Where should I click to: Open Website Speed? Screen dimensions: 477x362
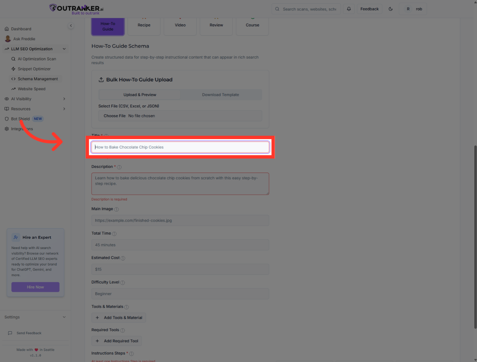click(x=36, y=89)
